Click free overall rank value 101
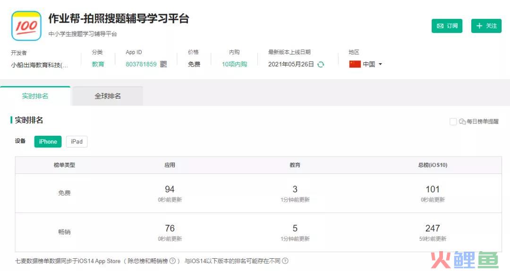Screen dimensions: 510x271 433,189
